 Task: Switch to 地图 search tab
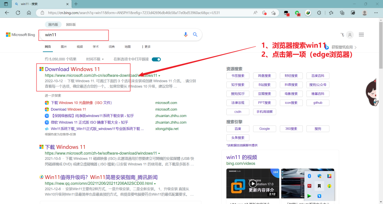(x=128, y=47)
